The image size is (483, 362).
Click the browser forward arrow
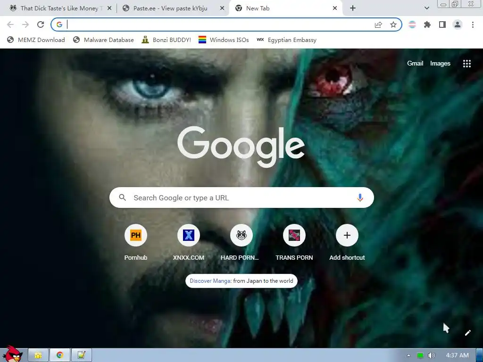(x=25, y=25)
